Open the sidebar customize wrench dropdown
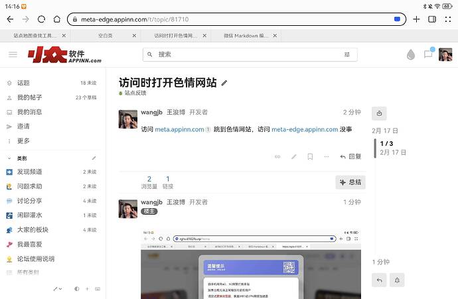 point(58,289)
